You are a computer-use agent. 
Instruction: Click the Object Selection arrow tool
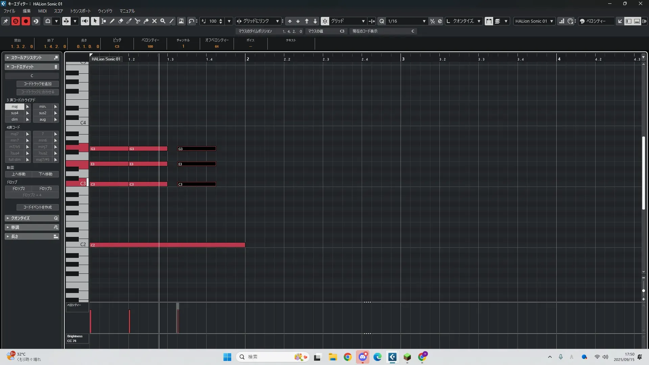click(x=95, y=21)
